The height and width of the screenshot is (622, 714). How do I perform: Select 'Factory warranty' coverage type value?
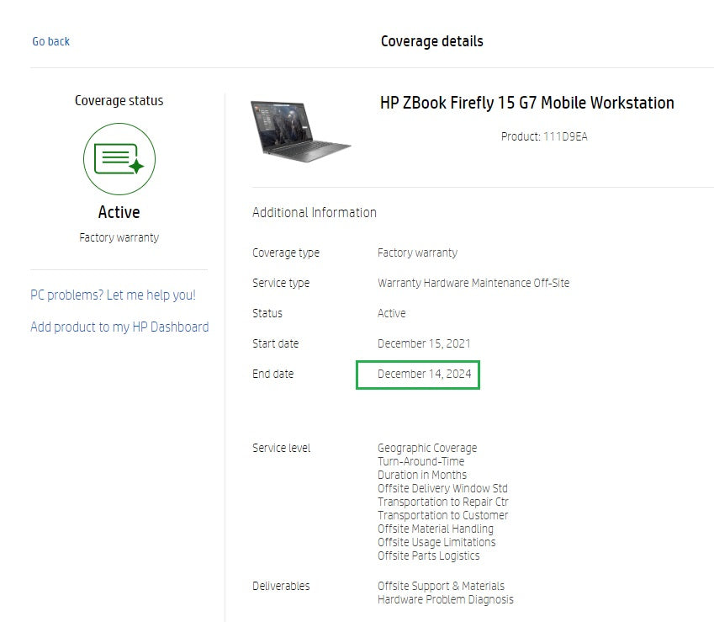pos(418,253)
